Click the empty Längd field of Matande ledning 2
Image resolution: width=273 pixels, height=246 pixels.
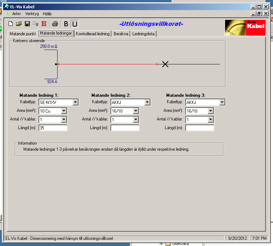(x=124, y=128)
